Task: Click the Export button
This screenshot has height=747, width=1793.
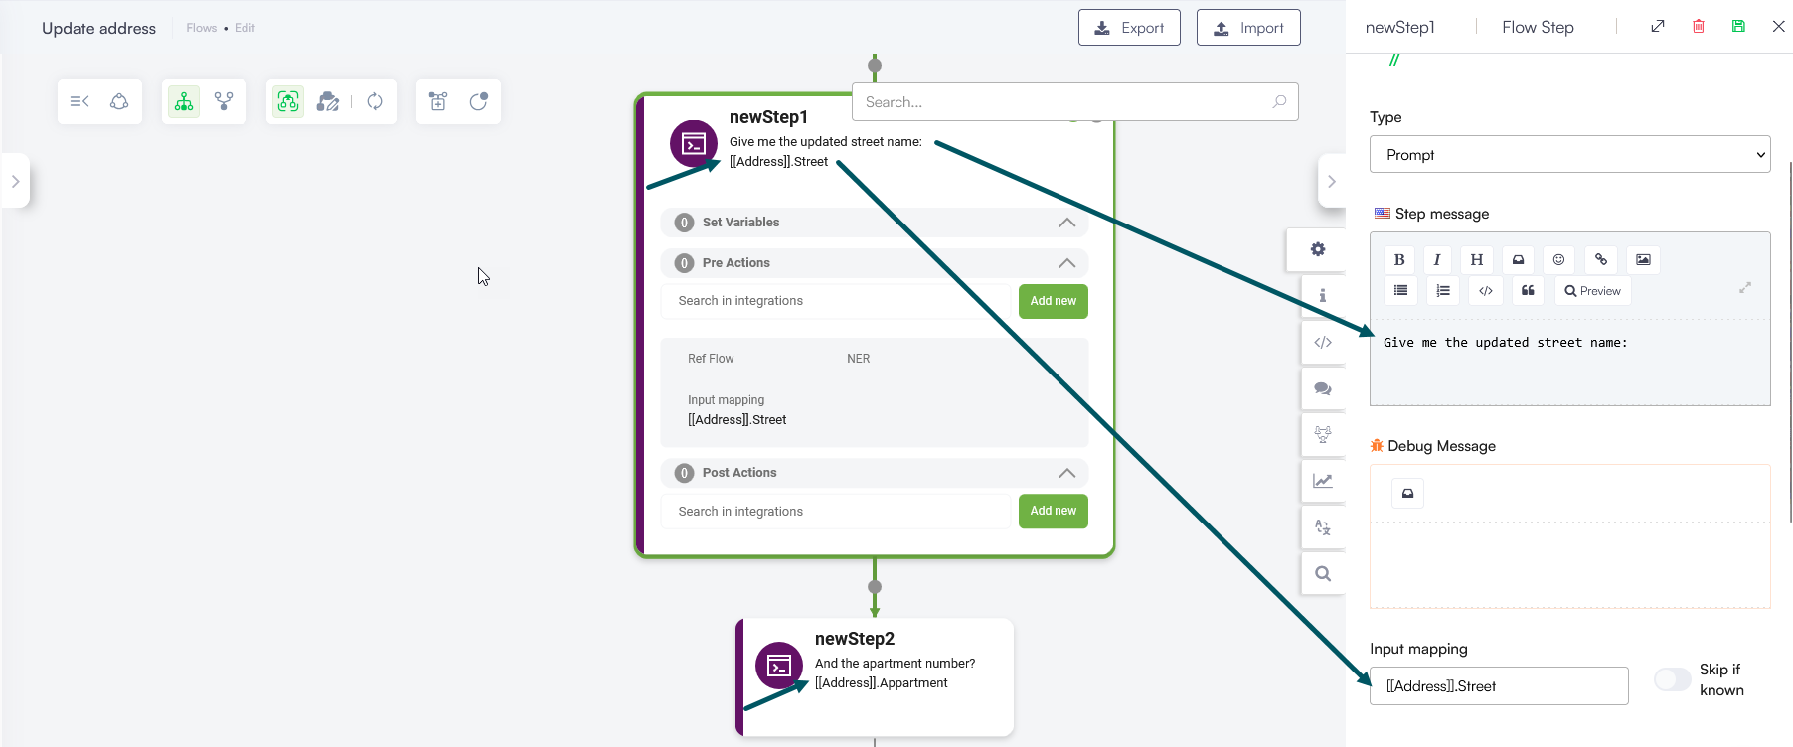Action: point(1129,28)
